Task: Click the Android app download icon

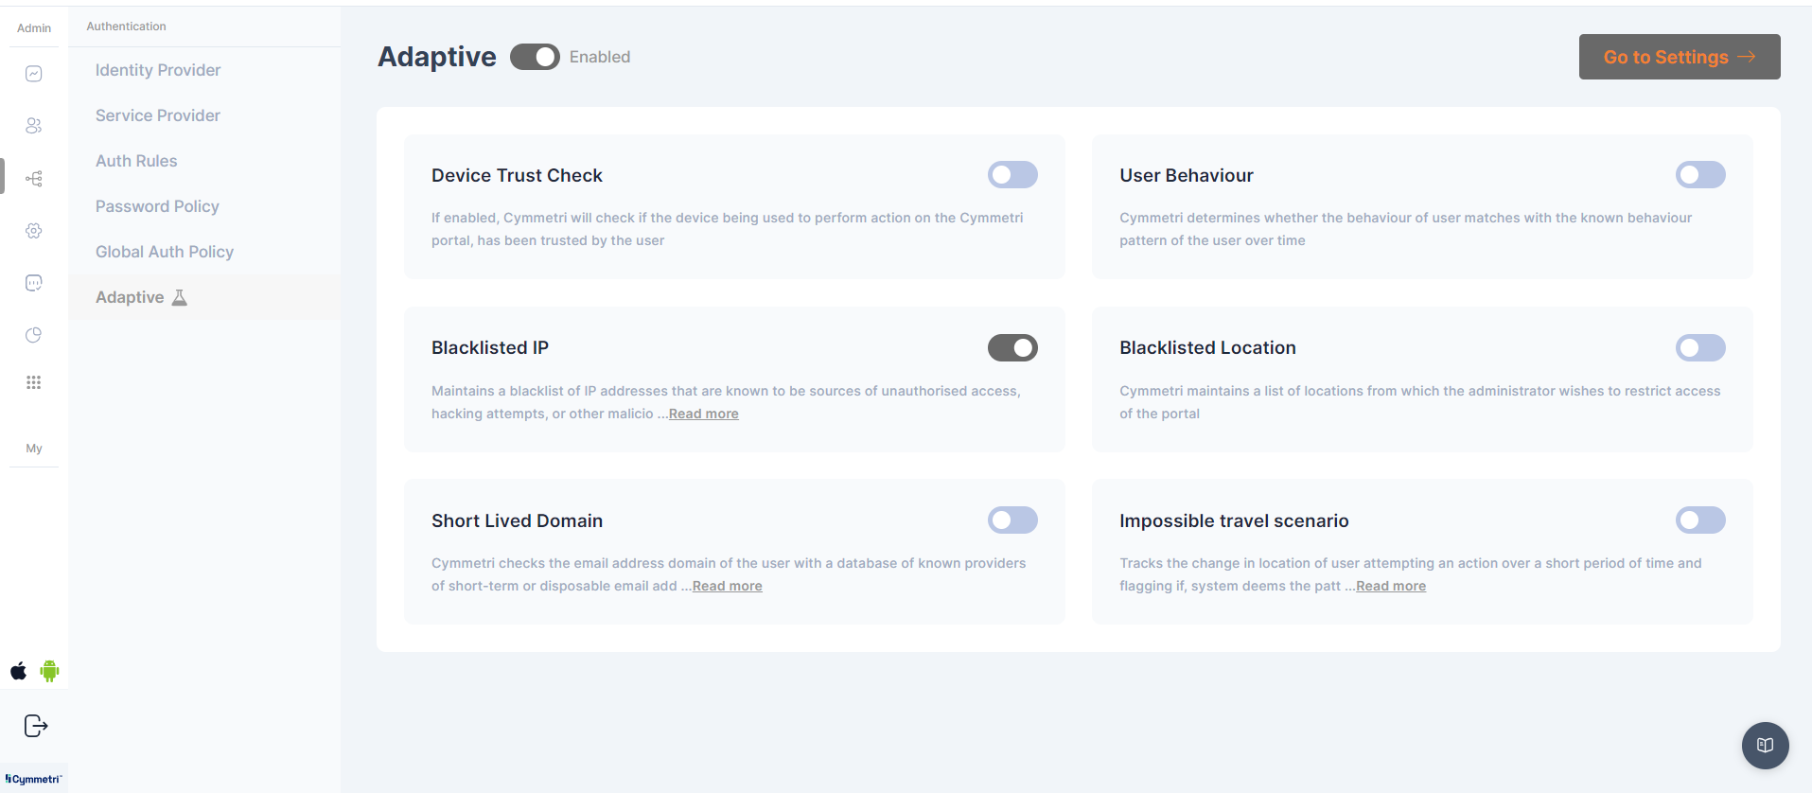Action: pos(50,672)
